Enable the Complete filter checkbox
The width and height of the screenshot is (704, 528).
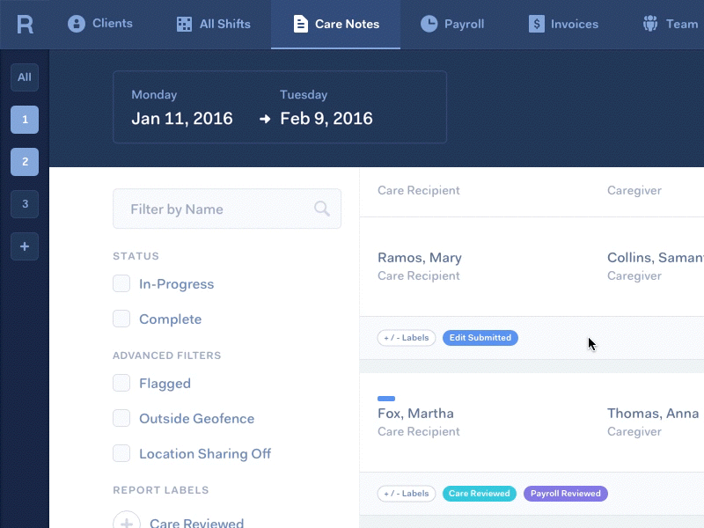121,319
